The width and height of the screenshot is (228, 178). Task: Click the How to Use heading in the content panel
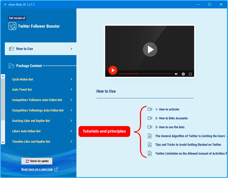106,91
